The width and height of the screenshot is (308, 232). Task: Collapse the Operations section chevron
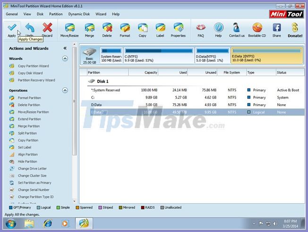tap(65, 90)
